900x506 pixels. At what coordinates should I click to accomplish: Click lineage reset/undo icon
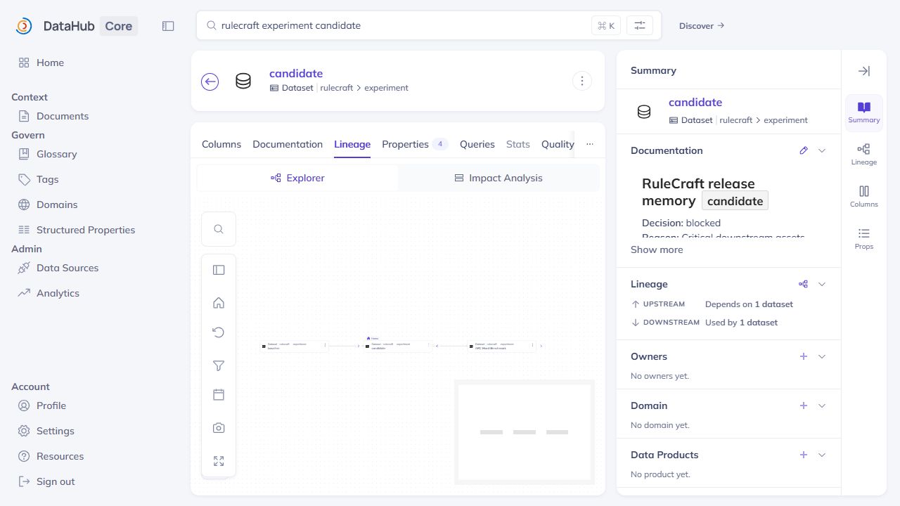[219, 332]
